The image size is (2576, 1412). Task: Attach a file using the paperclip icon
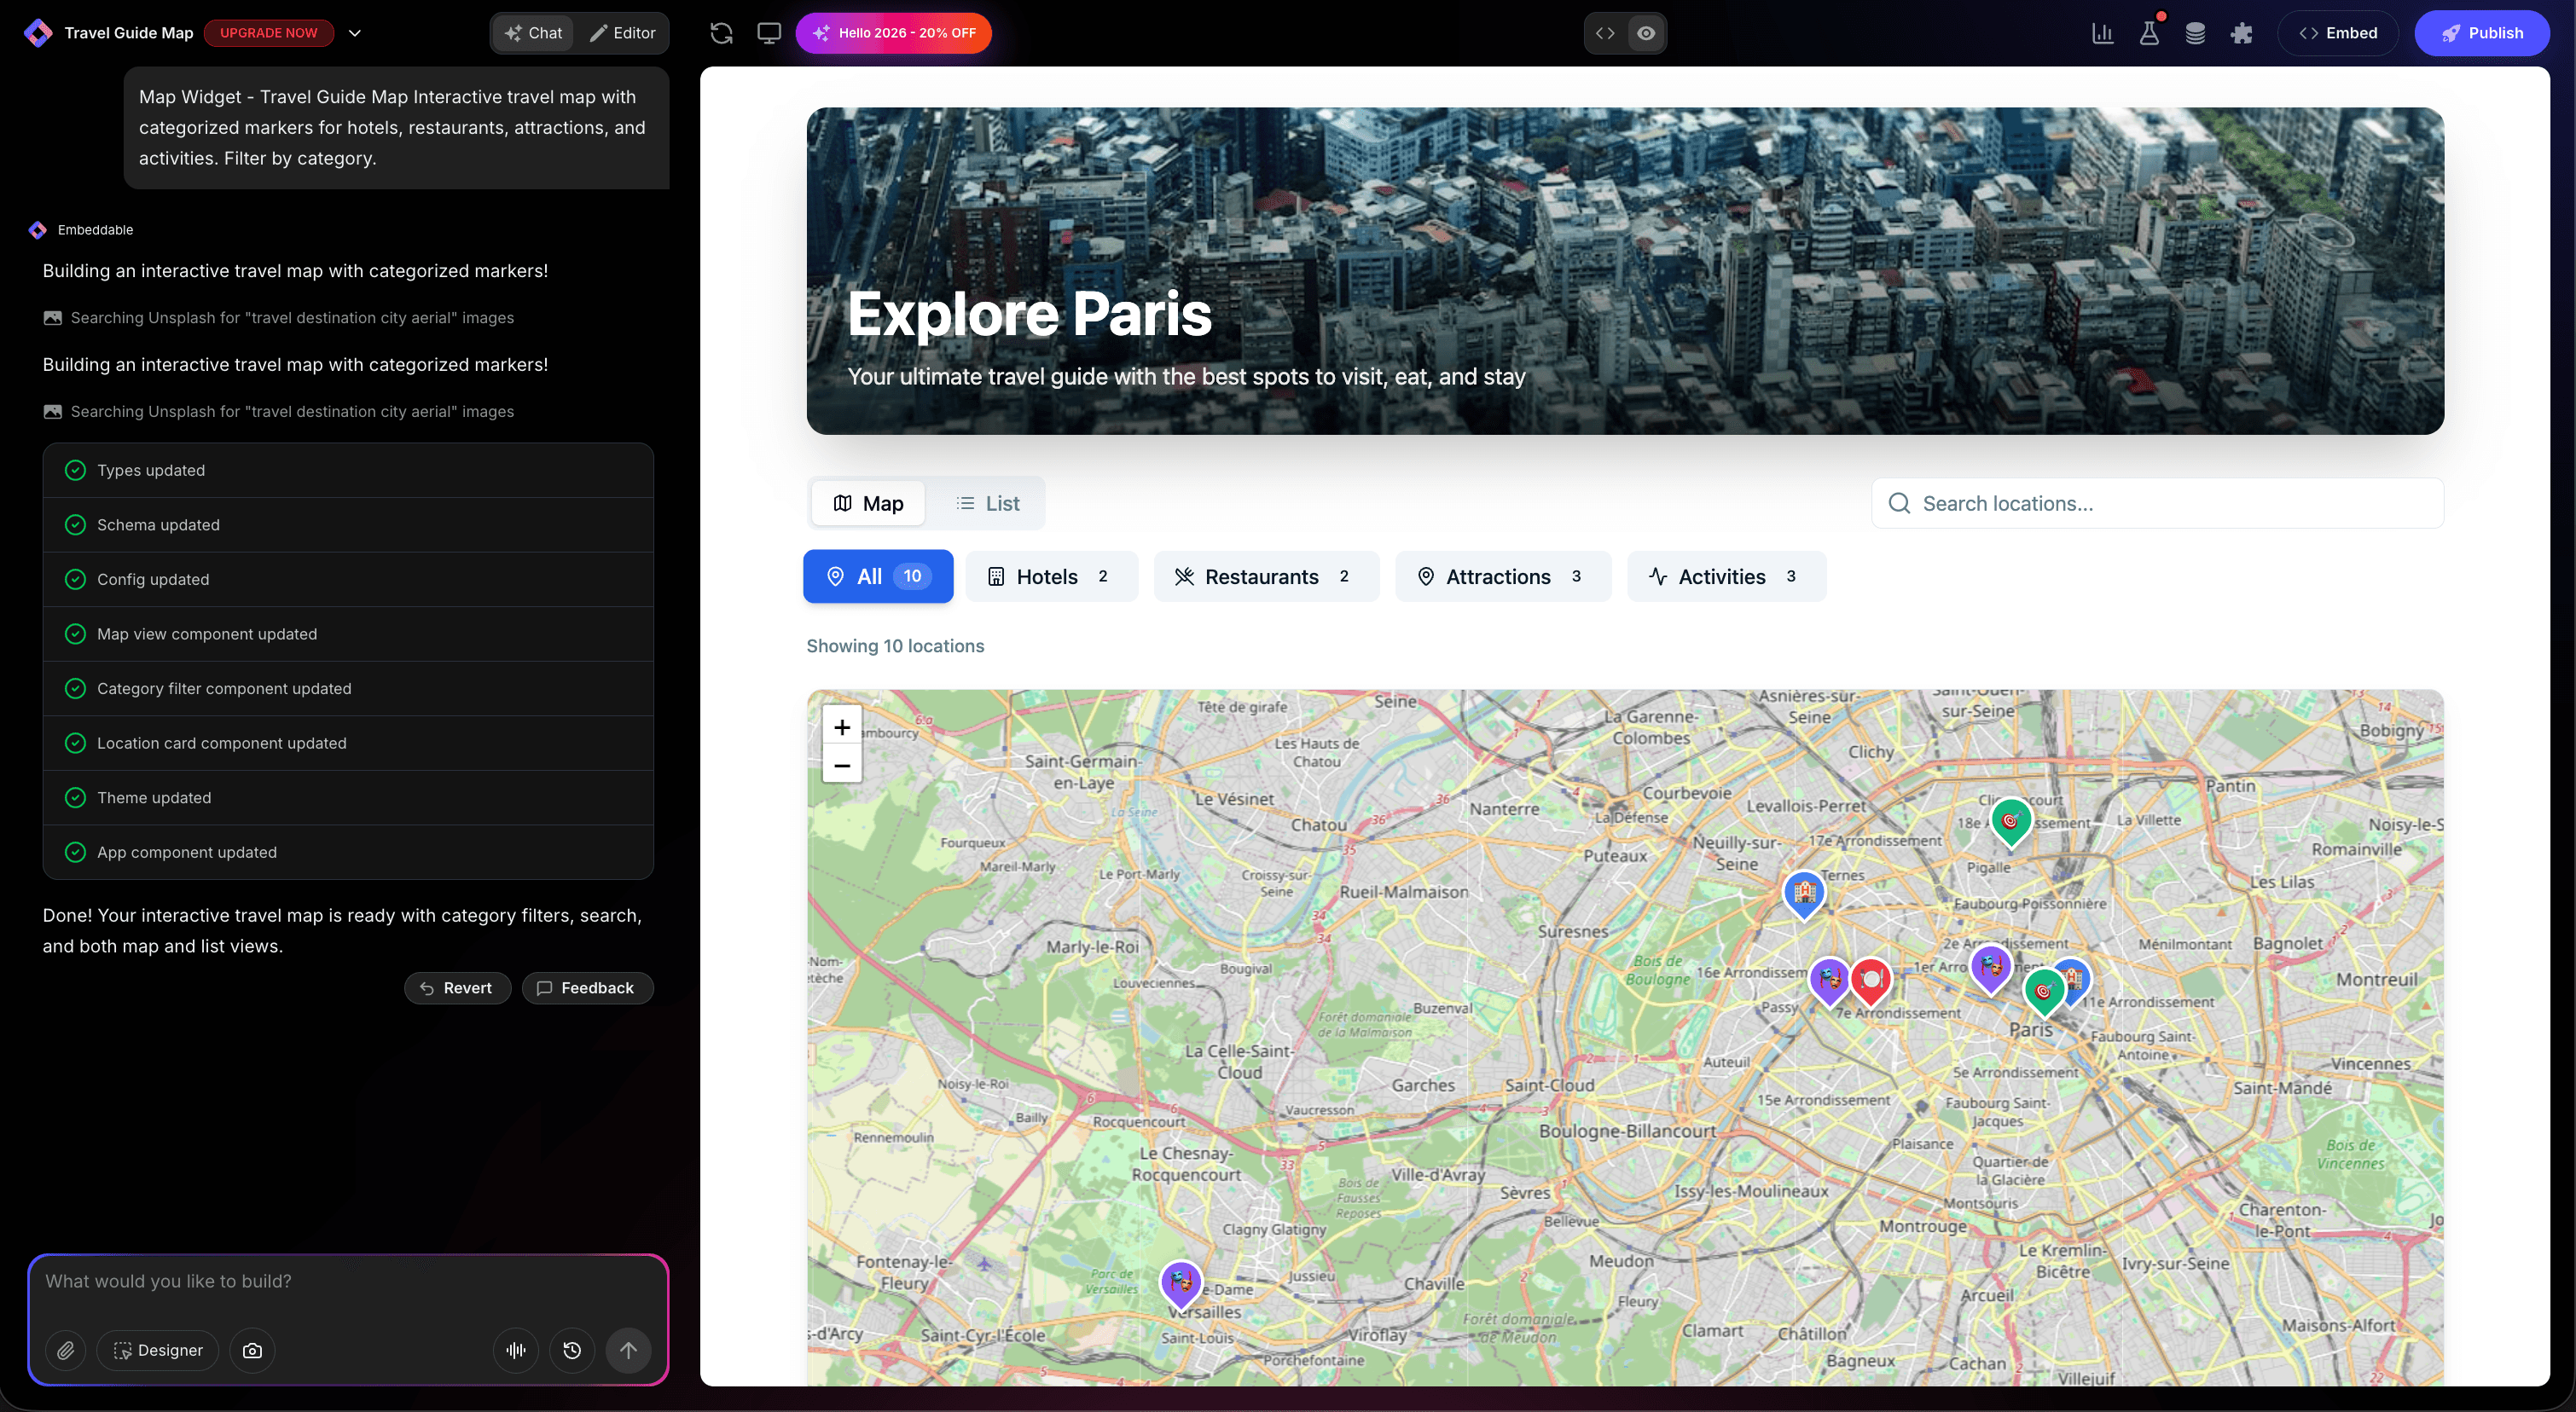66,1350
